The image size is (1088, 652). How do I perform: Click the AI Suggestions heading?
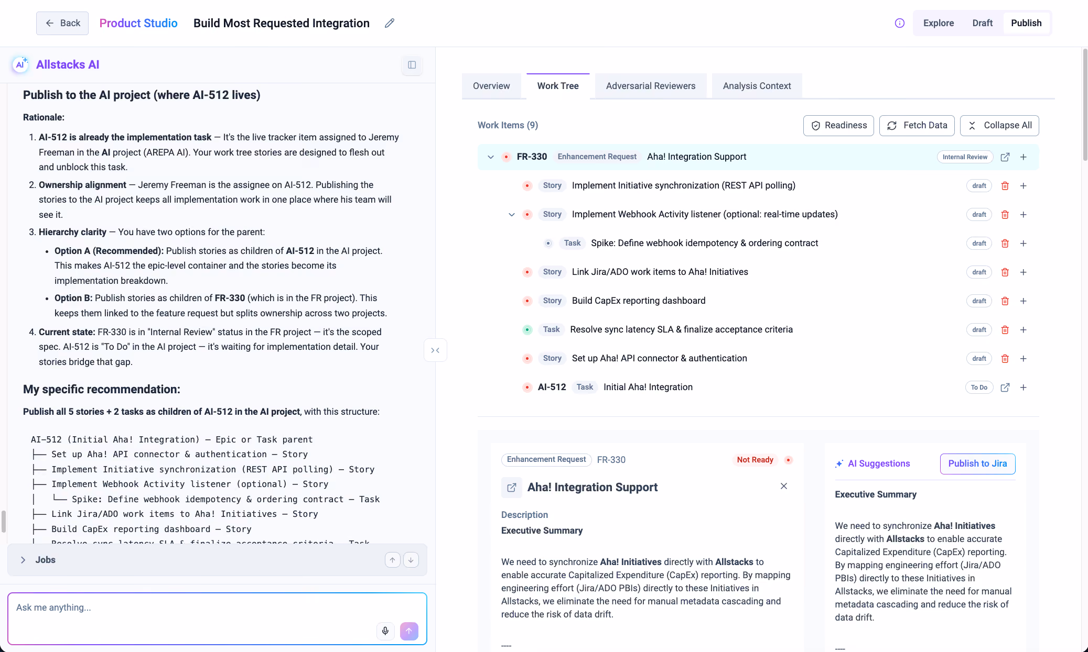coord(879,463)
